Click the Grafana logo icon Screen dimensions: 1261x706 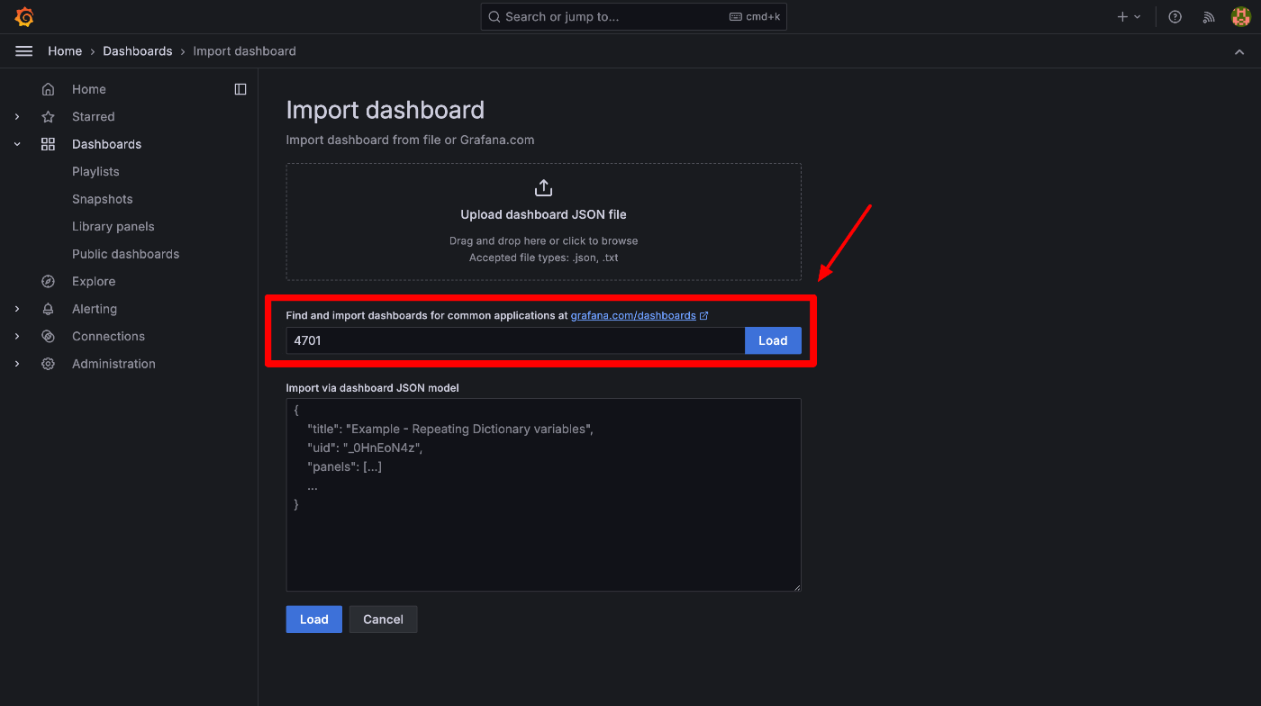click(x=24, y=16)
